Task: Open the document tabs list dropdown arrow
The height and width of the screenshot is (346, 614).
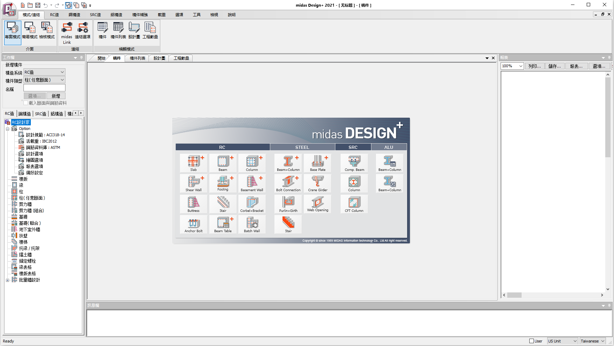Action: (x=487, y=58)
